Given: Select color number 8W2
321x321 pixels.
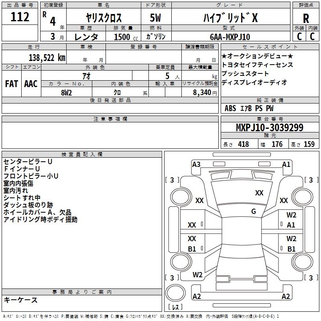Looking at the screenshot, I should 66,93.
